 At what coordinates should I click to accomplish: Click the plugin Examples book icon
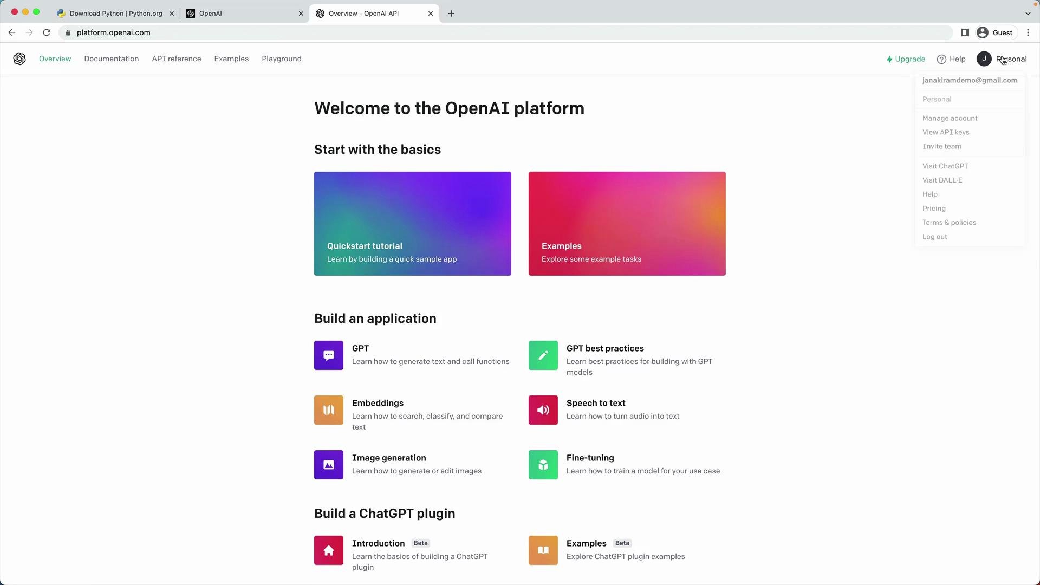pos(543,550)
